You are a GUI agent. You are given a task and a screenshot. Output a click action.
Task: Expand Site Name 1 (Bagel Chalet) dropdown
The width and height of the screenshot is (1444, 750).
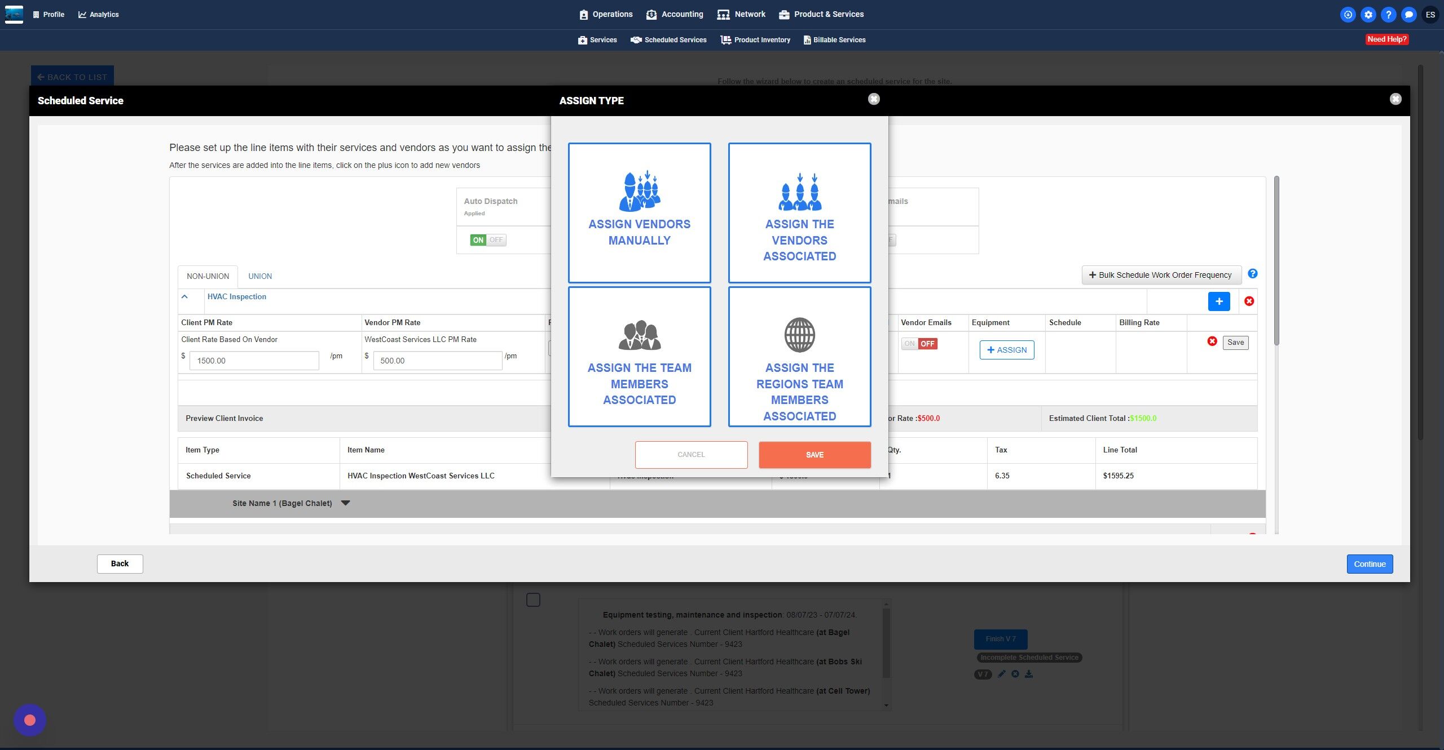pyautogui.click(x=346, y=503)
